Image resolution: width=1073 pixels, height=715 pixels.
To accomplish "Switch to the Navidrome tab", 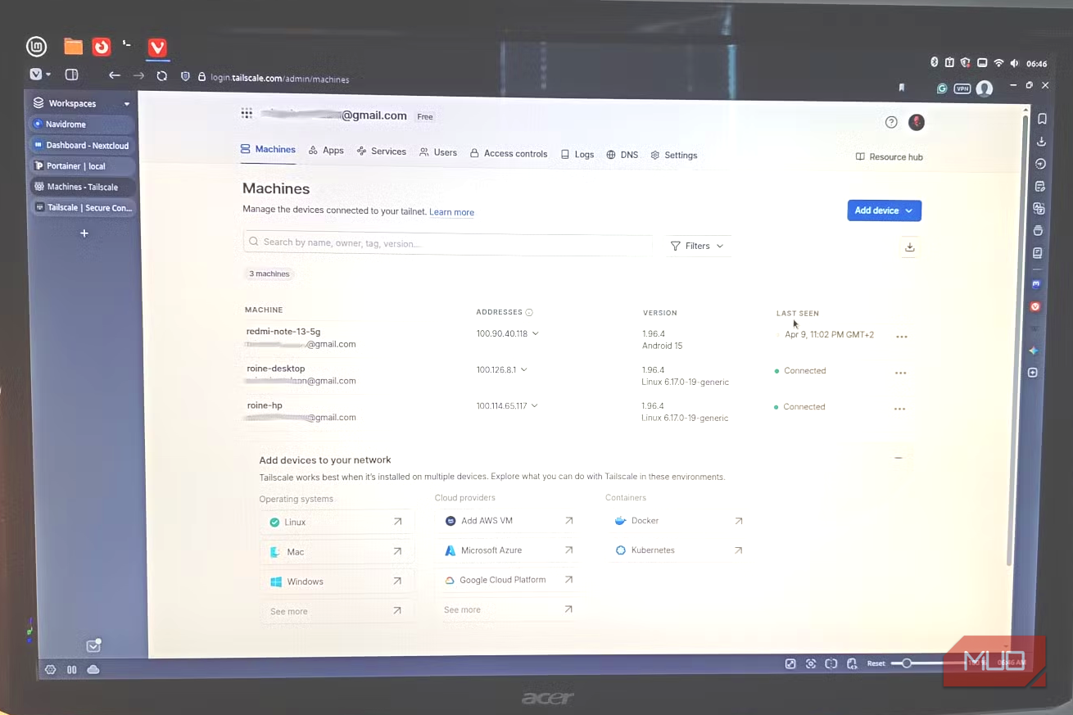I will click(x=81, y=124).
